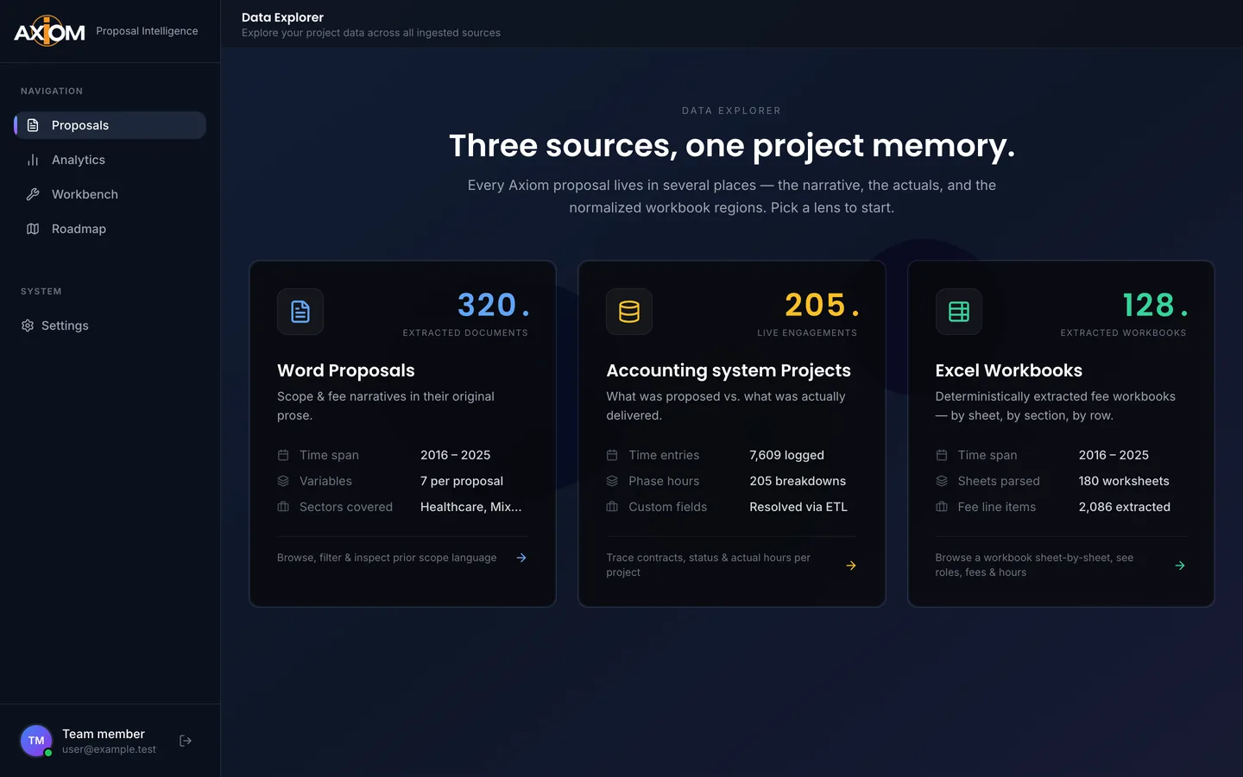Click the layers icon beside Phase hours
1243x777 pixels.
point(612,481)
